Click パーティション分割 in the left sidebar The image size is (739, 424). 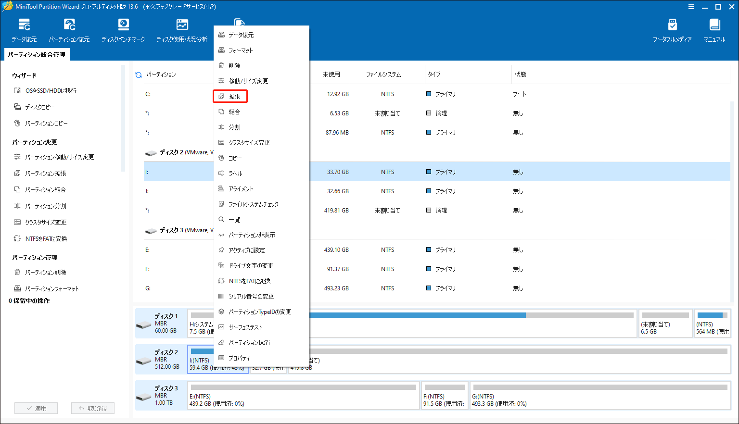coord(40,206)
